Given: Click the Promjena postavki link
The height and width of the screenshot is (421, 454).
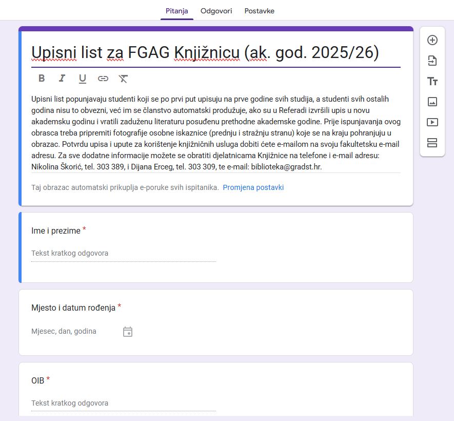Looking at the screenshot, I should click(x=253, y=187).
